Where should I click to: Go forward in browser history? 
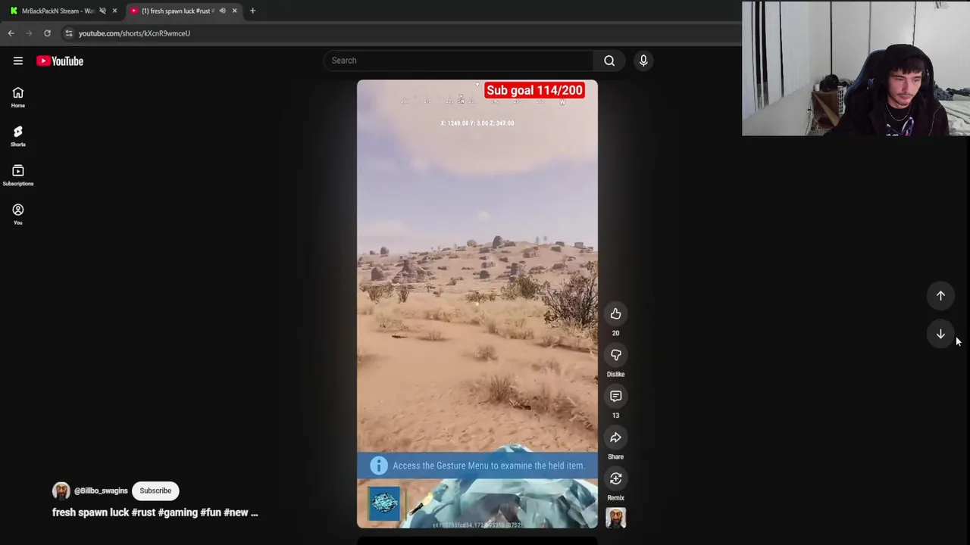(x=29, y=33)
